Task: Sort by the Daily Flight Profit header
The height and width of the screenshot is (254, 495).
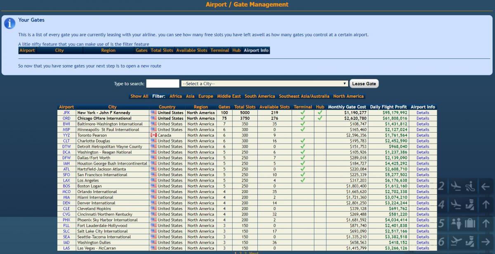Action: click(x=389, y=107)
